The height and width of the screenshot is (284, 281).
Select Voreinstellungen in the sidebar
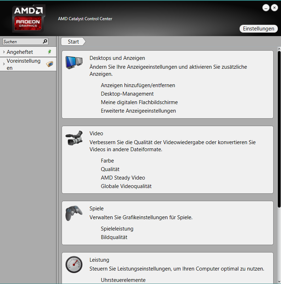[x=28, y=64]
